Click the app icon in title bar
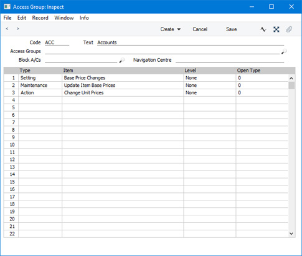 [7, 7]
